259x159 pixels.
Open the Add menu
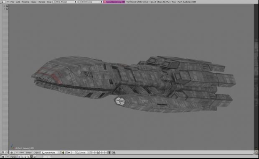(x=18, y=2)
